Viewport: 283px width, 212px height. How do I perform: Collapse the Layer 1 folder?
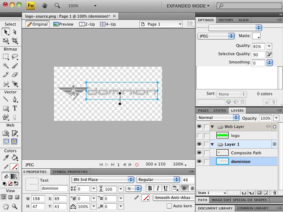[212, 144]
